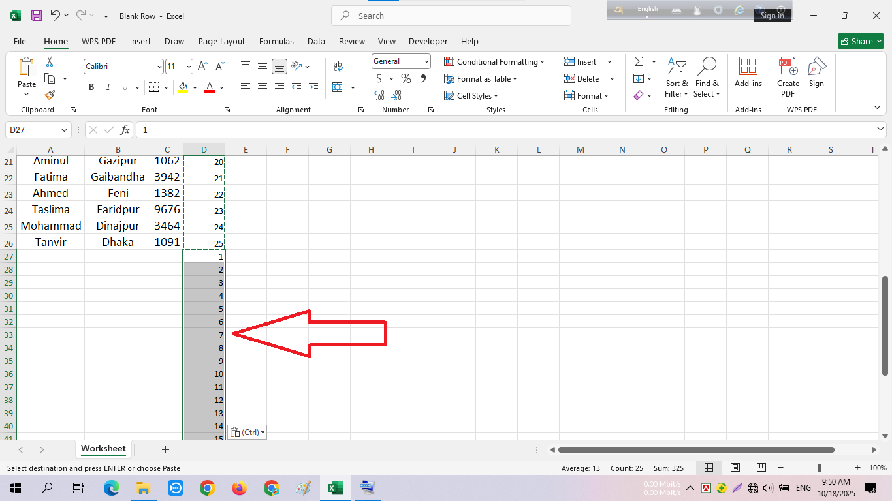Toggle Wrap Text in Alignment group
The image size is (892, 501).
pos(338,67)
